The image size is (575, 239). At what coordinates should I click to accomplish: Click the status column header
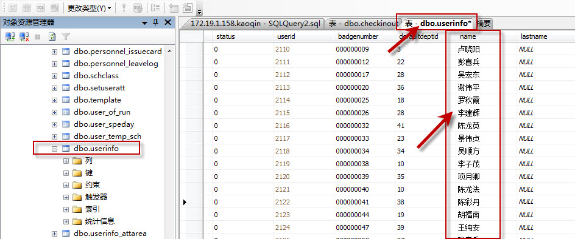[x=243, y=36]
